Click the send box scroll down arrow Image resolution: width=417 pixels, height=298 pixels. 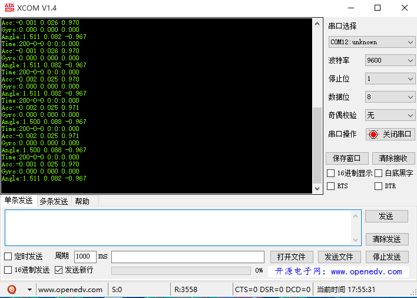[x=355, y=240]
